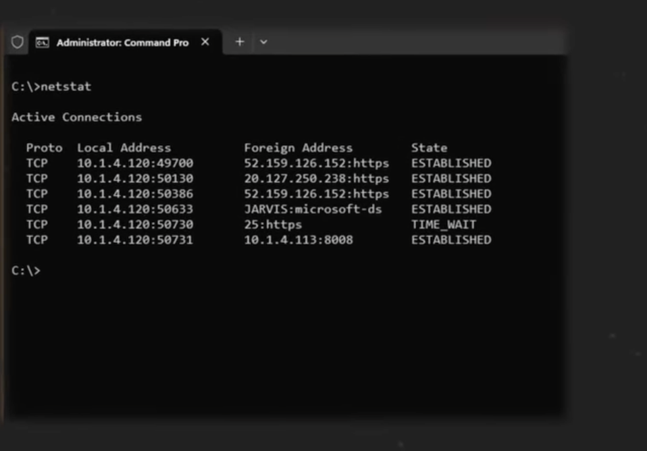Click local address 10.1.4.120:50386
647x451 pixels.
[x=135, y=194]
